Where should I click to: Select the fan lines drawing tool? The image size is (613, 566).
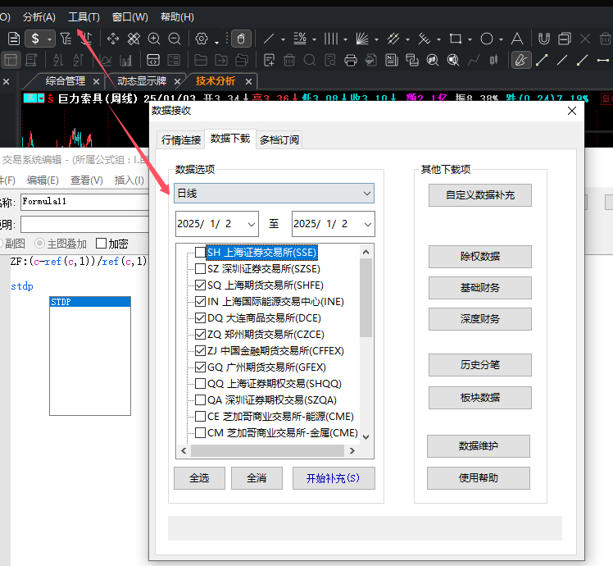[362, 39]
